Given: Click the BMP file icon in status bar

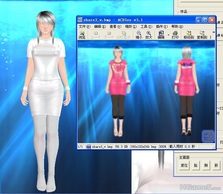Looking at the screenshot, I should coord(89,147).
